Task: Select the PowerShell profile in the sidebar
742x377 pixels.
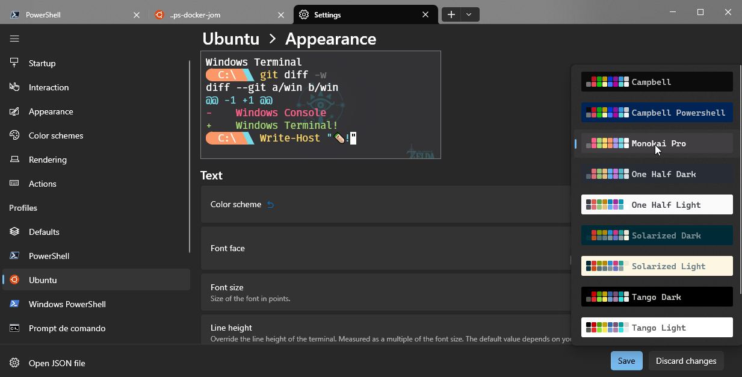Action: point(96,256)
